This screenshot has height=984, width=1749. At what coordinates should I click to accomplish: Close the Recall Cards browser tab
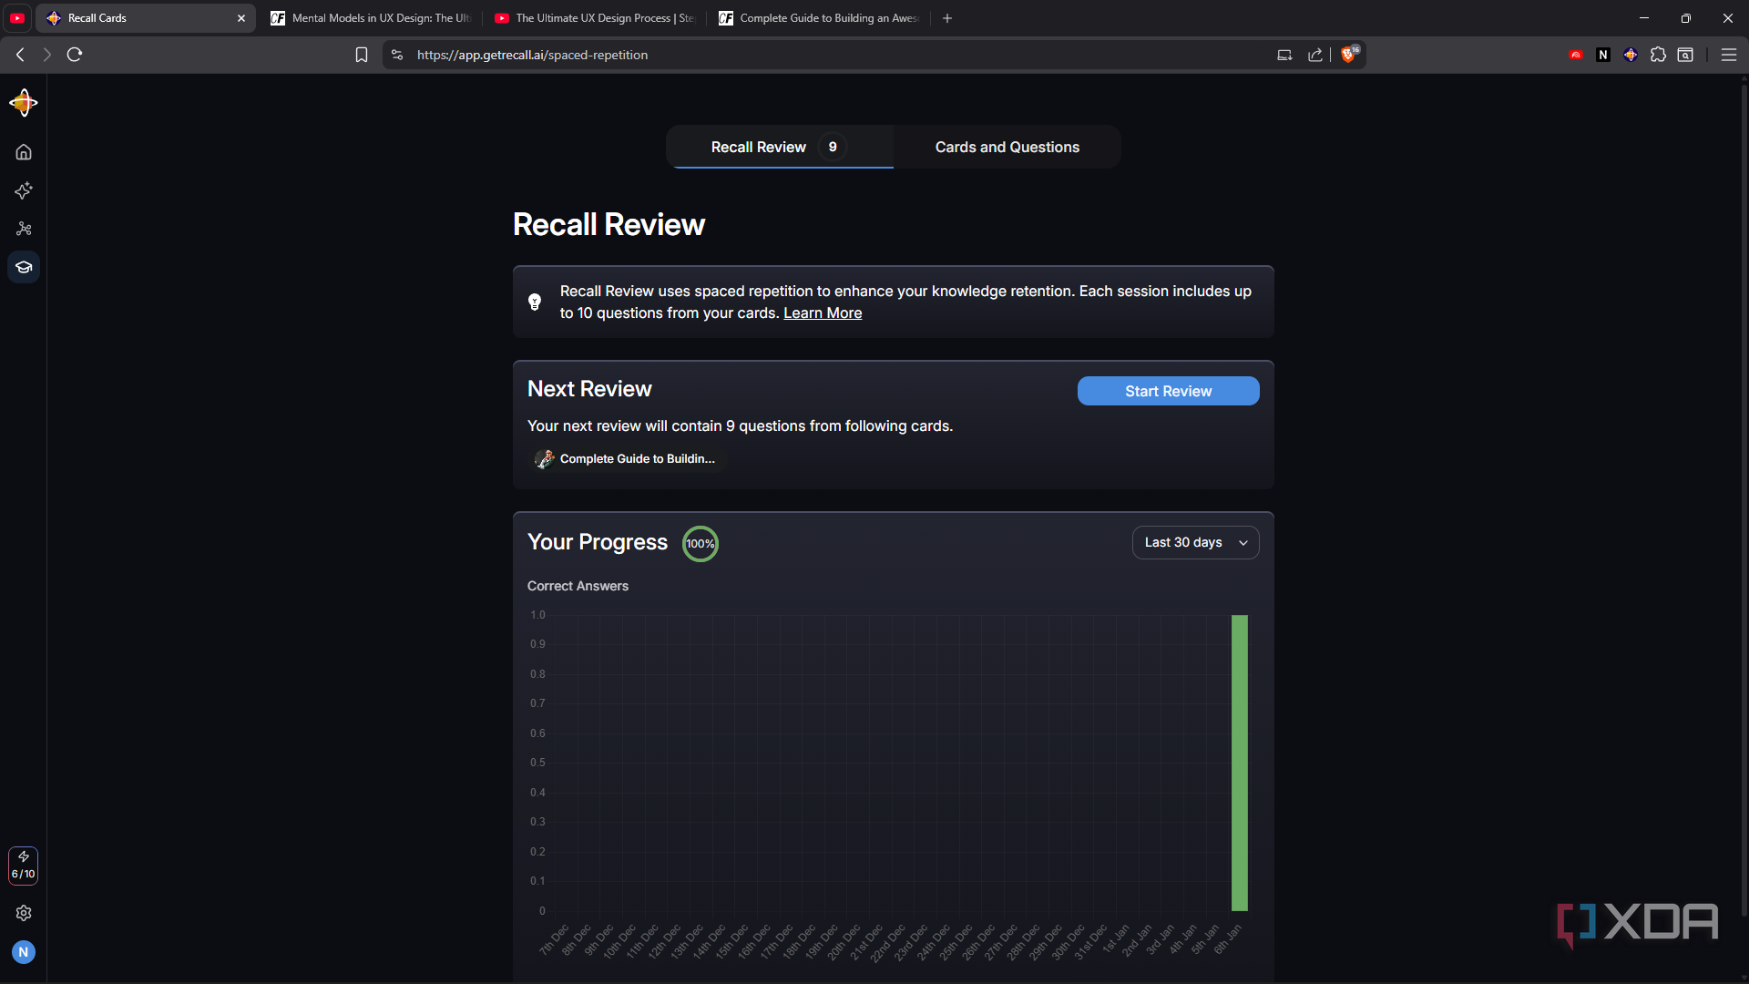click(x=241, y=18)
